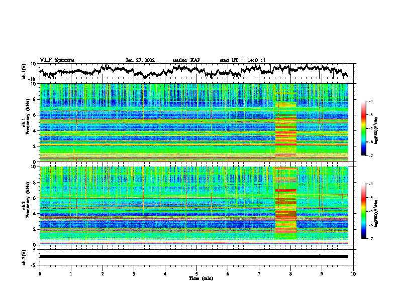The width and height of the screenshot is (398, 307).
Task: Click the 'ch.1(V)' axis label
Action: 24,71
